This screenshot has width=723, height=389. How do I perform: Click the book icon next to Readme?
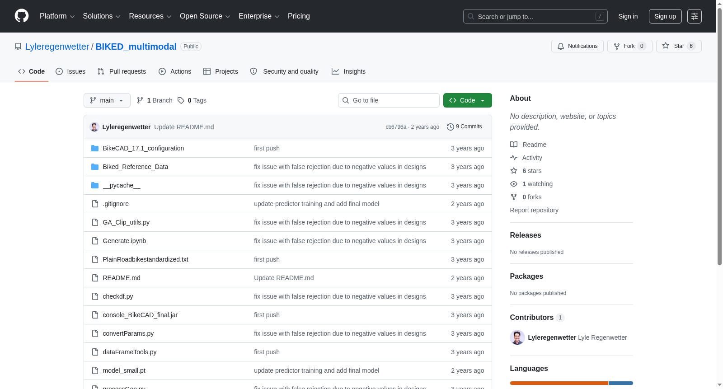[x=514, y=145]
